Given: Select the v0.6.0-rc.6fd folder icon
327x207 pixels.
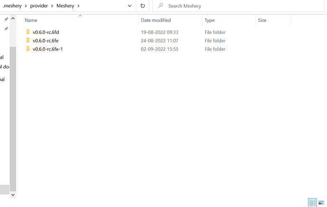Looking at the screenshot, I should point(28,32).
